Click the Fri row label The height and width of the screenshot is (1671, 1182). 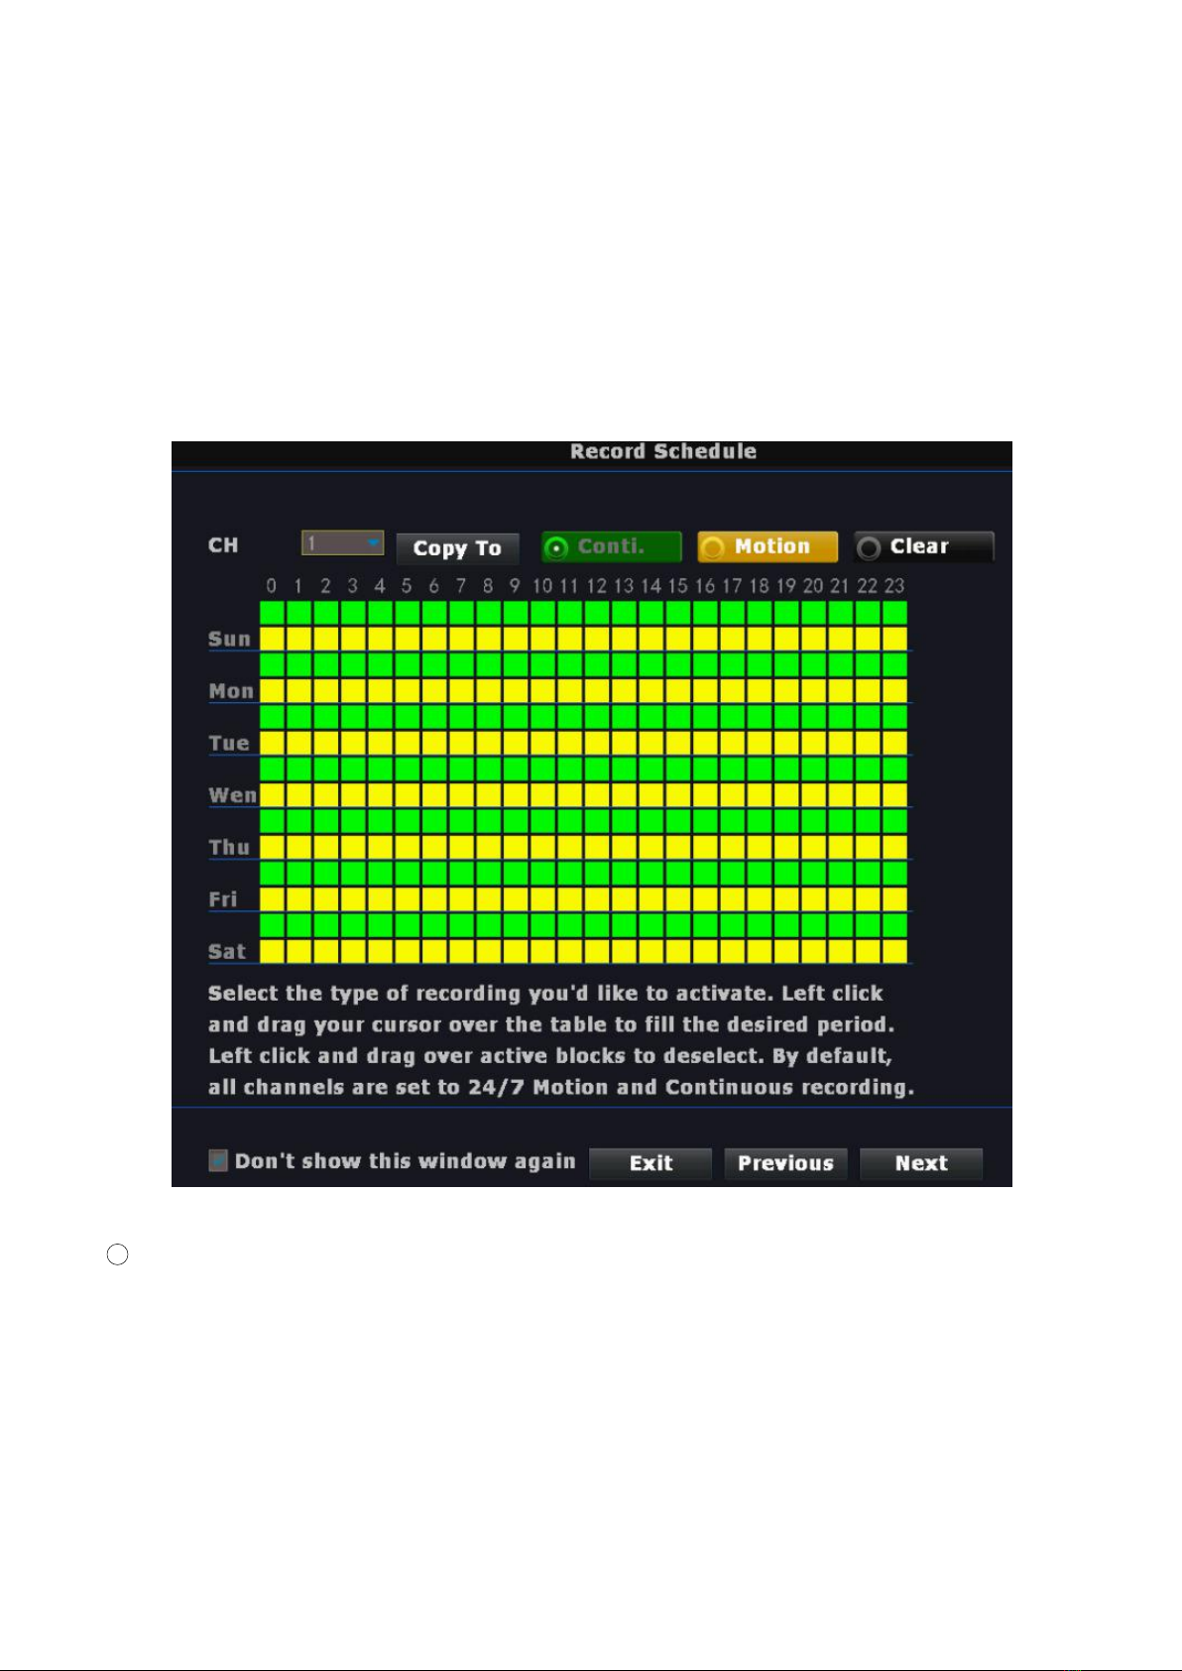click(x=223, y=899)
